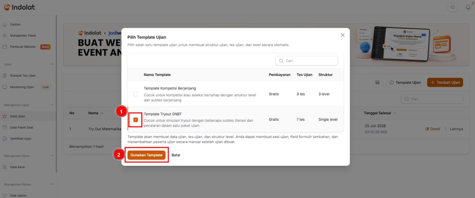Screen dimensions: 475x198
Task: Click the Batal button
Action: click(176, 155)
